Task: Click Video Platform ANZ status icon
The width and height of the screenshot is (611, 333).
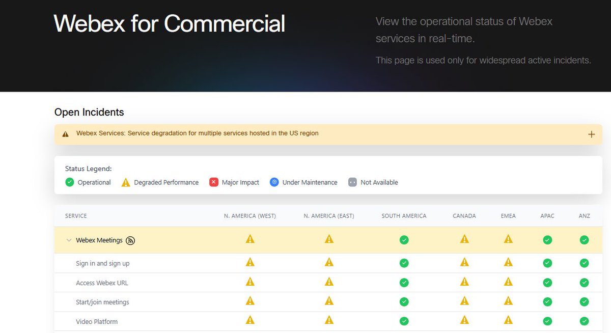Action: tap(585, 321)
